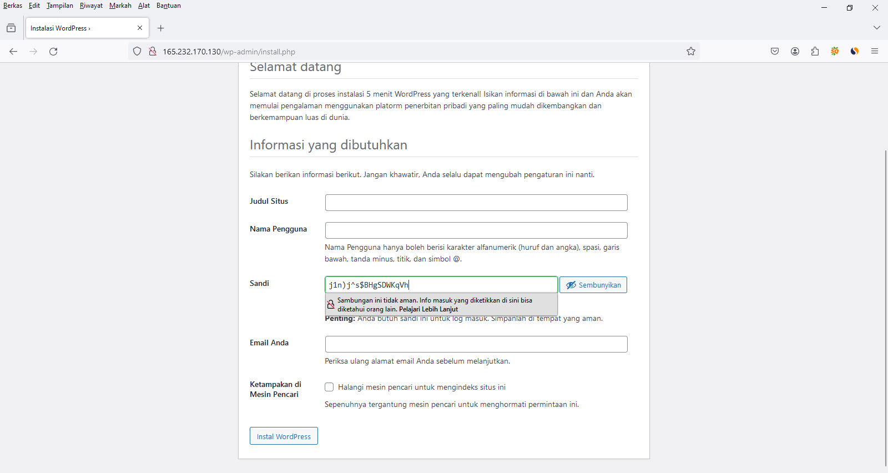The height and width of the screenshot is (473, 888).
Task: Open a new tab with plus button
Action: [161, 28]
